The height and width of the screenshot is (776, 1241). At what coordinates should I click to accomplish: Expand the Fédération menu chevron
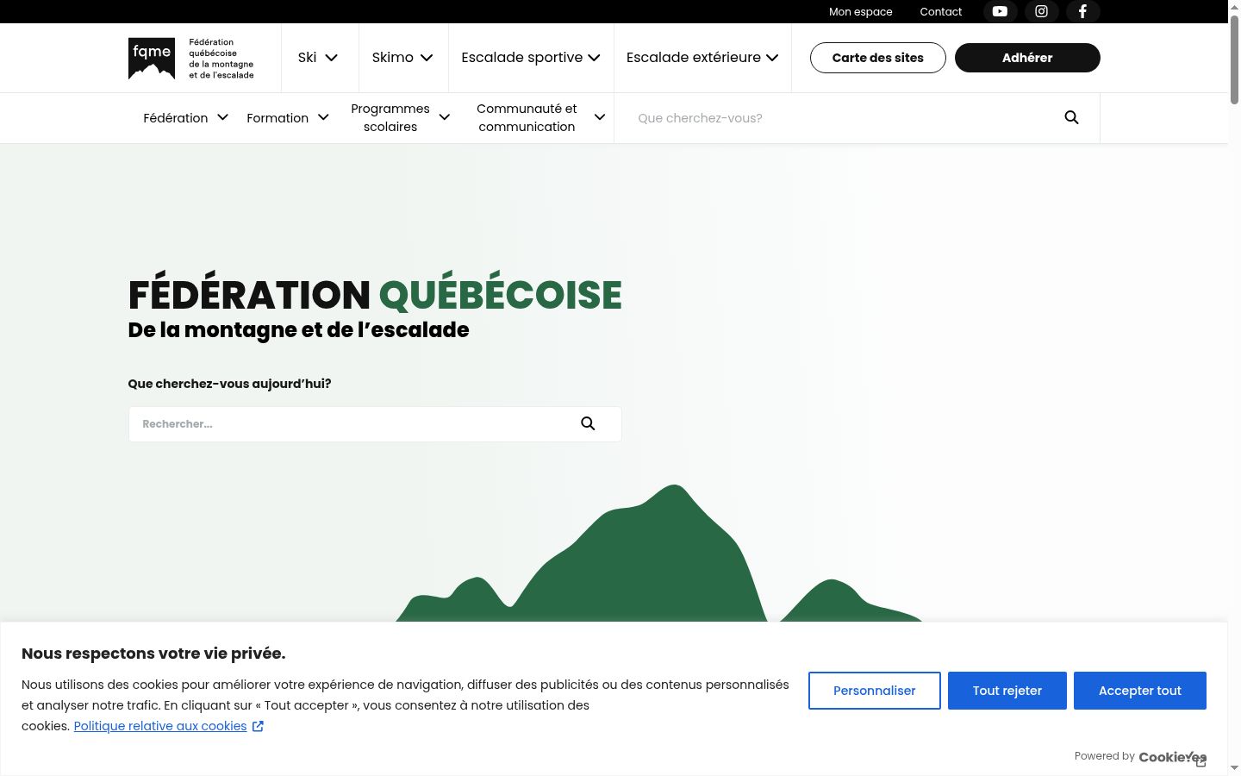point(222,117)
